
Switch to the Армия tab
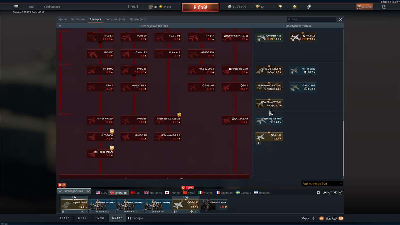tap(62, 19)
